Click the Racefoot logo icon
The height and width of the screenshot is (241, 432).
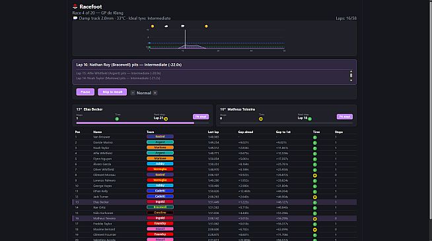click(75, 7)
